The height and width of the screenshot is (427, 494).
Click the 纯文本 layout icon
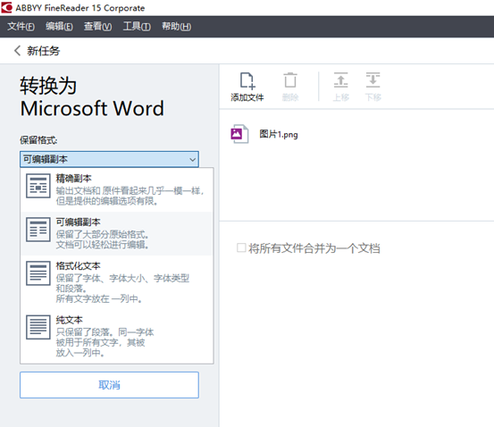point(38,327)
